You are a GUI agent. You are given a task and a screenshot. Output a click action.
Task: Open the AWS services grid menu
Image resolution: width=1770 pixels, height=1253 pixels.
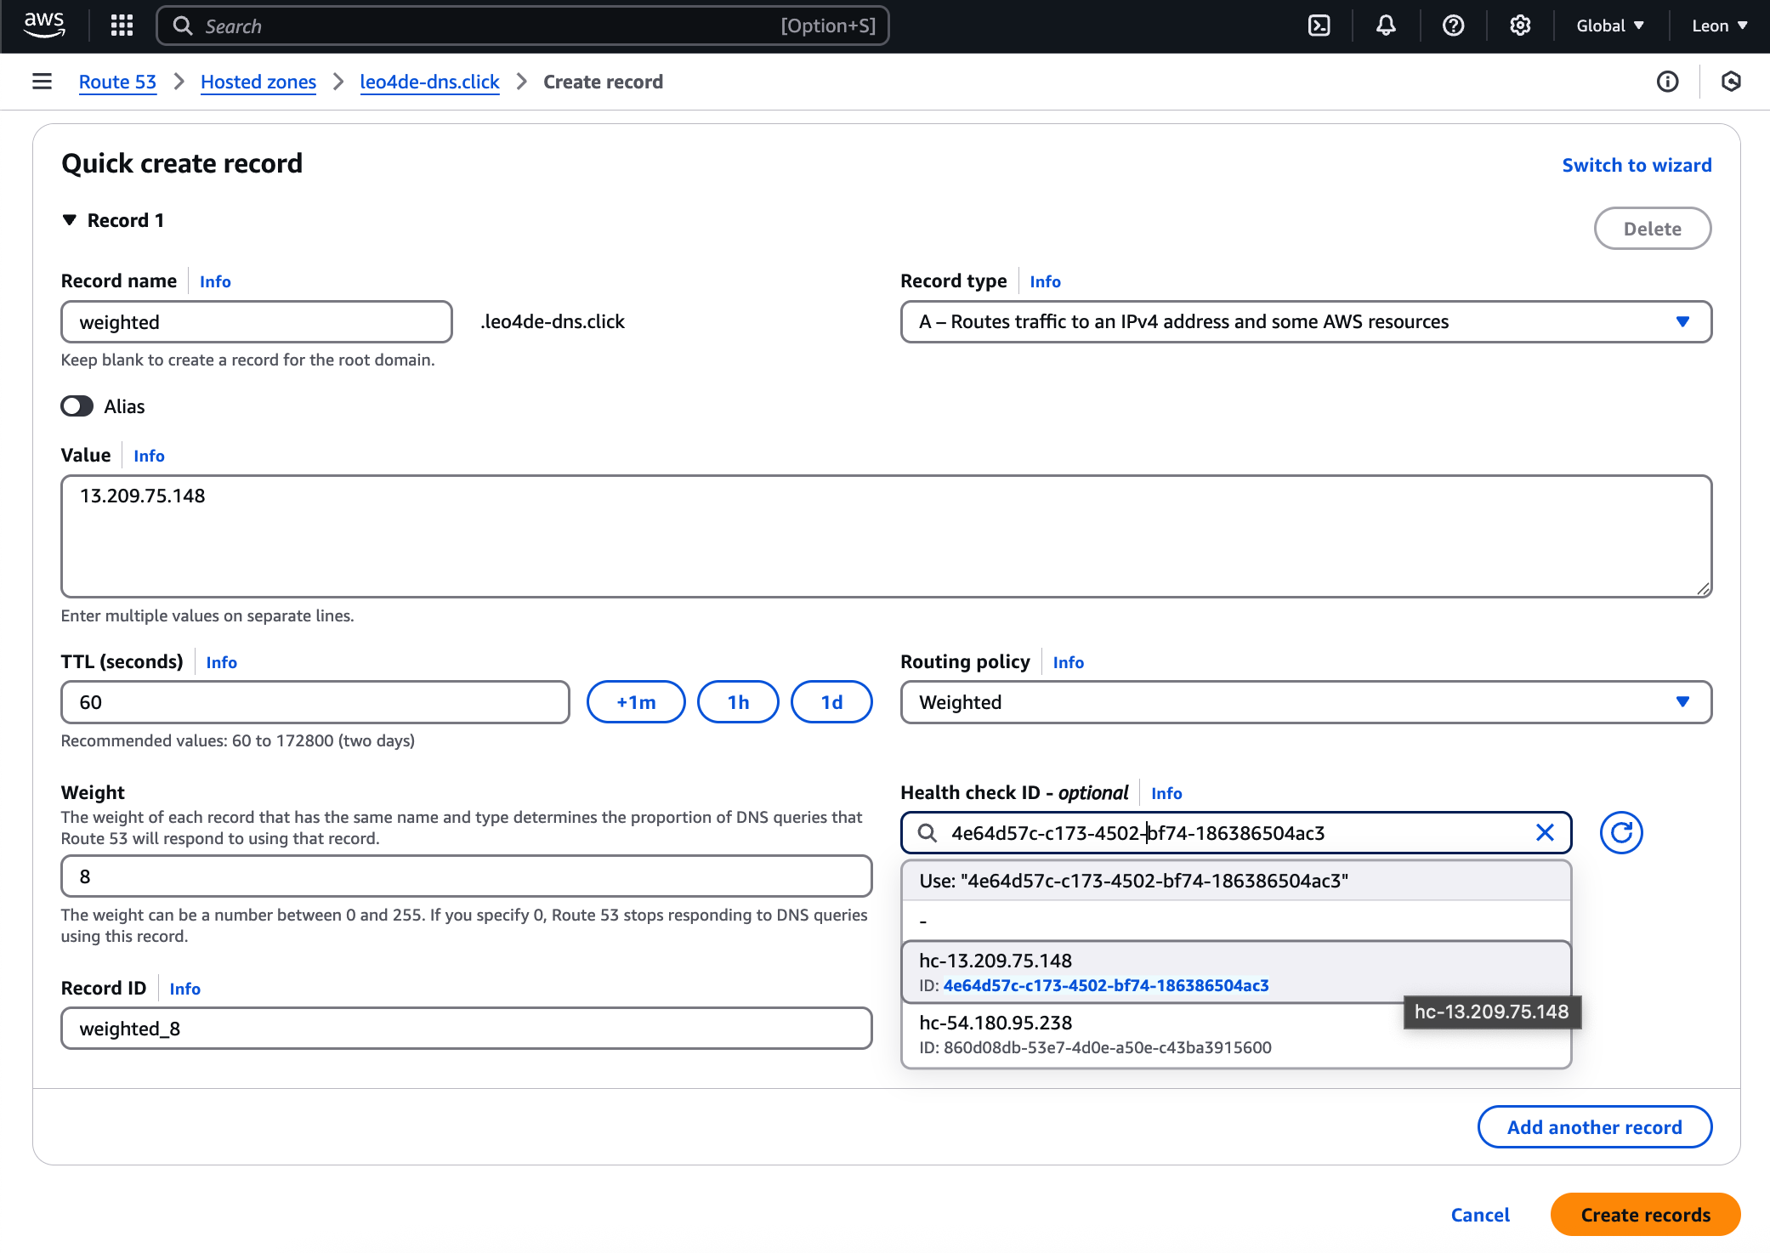122,26
